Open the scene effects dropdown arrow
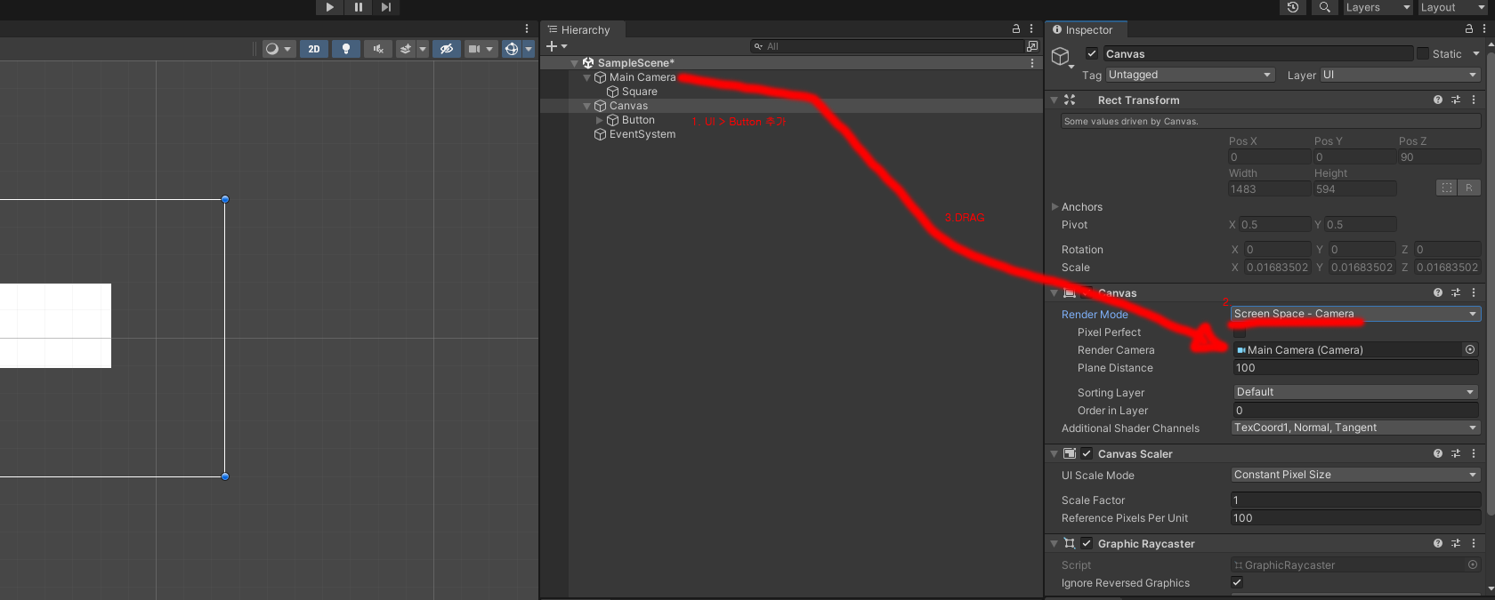Image resolution: width=1495 pixels, height=600 pixels. pos(423,49)
